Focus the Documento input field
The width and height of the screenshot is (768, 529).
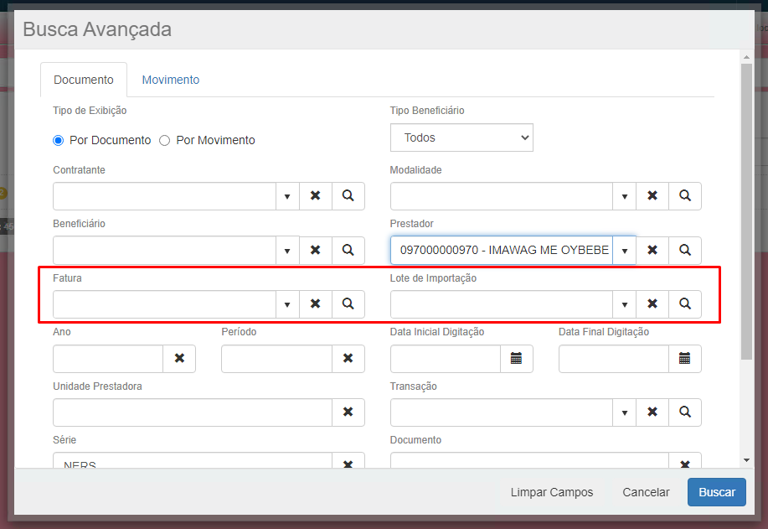(529, 461)
